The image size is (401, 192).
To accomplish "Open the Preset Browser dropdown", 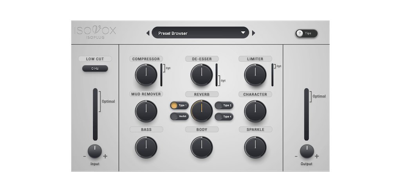I will click(x=200, y=33).
